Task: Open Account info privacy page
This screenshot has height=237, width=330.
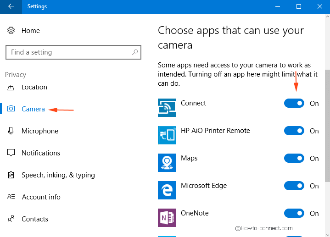Action: [41, 197]
